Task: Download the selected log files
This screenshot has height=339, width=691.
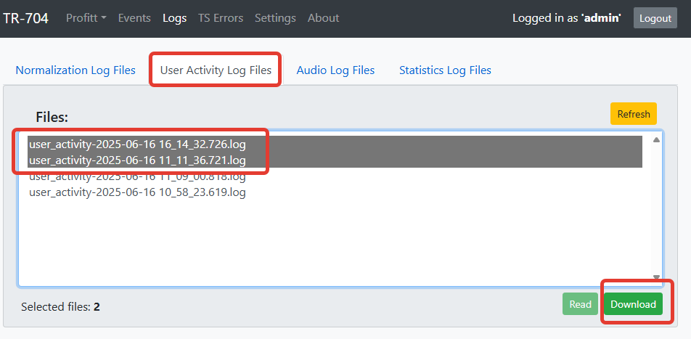Action: [x=633, y=303]
